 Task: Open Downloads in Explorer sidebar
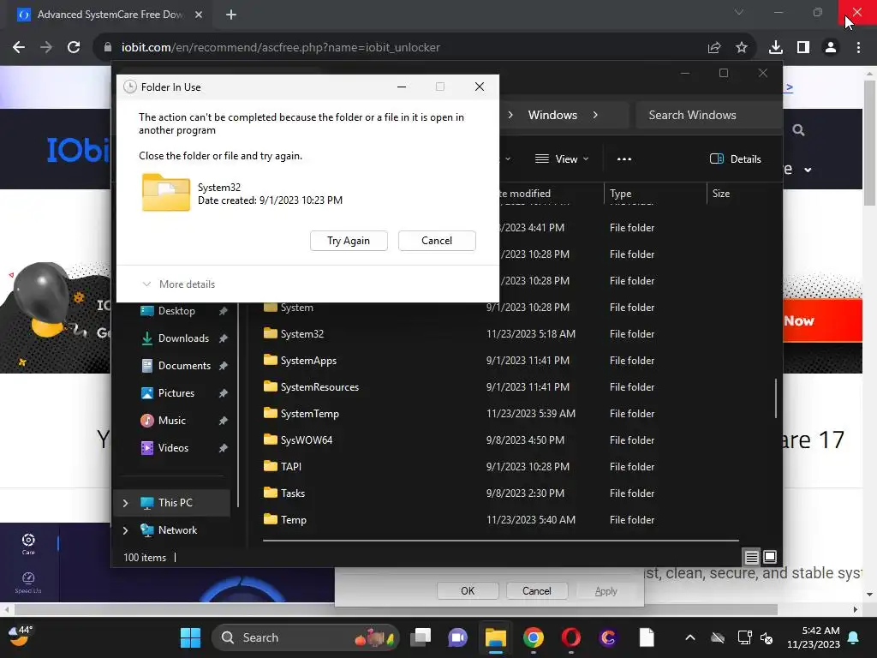pyautogui.click(x=176, y=338)
